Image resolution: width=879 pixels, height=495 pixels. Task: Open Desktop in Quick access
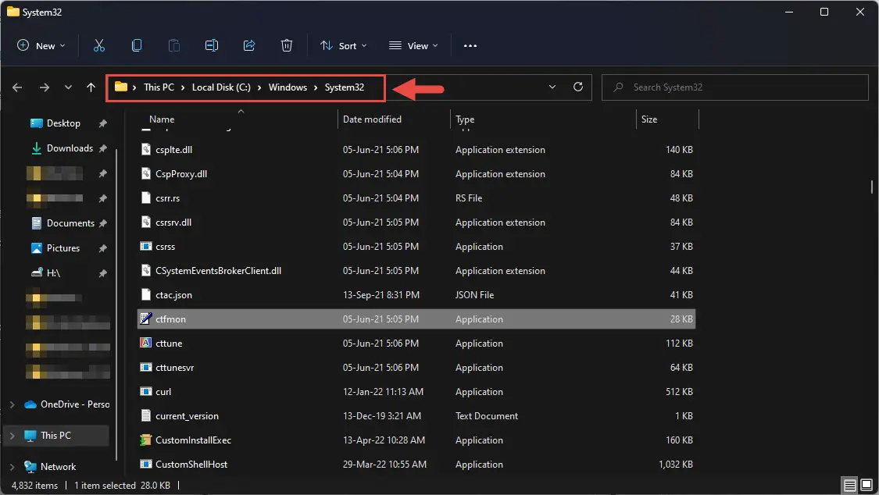coord(63,123)
